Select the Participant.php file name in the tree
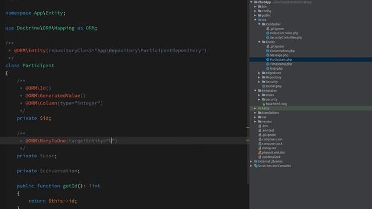 [281, 60]
